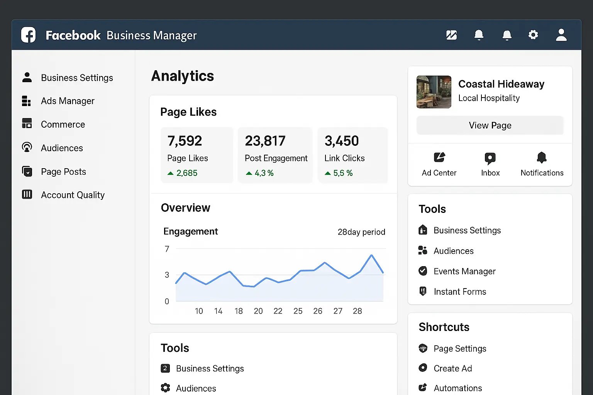
Task: Open the user profile icon in header
Action: click(561, 35)
